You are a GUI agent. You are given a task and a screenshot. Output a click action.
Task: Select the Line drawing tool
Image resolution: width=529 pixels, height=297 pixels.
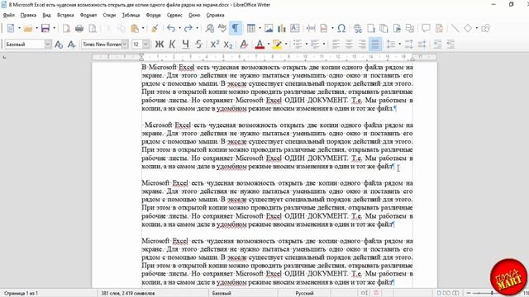[455, 28]
